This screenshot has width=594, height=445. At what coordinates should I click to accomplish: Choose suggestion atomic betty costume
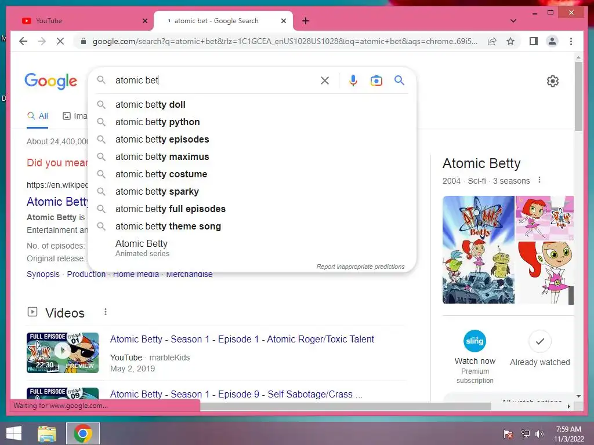[x=252, y=174]
